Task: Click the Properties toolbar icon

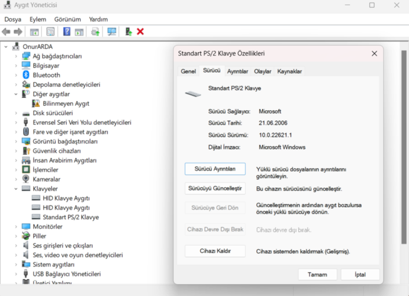Action: pyautogui.click(x=50, y=32)
